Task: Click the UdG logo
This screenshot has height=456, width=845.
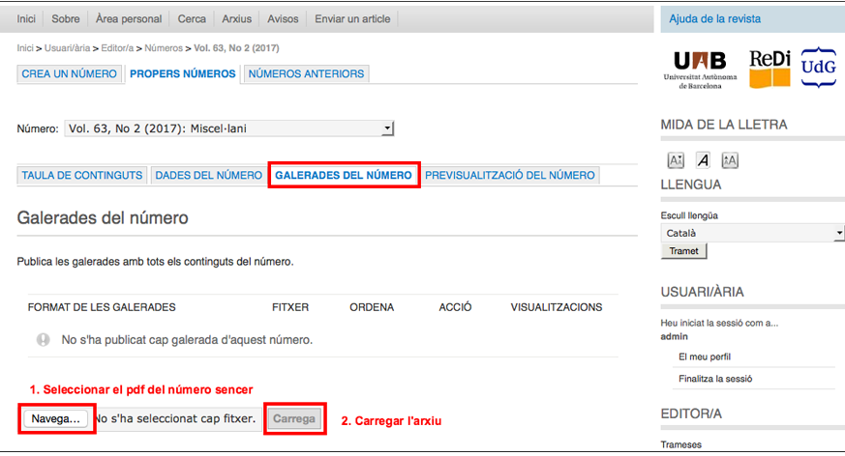Action: (x=819, y=68)
